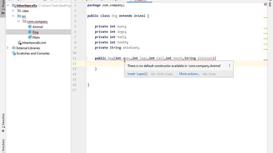Click the 'eyes' field declaration
Viewport: 273px width, 153px height.
pyautogui.click(x=121, y=26)
